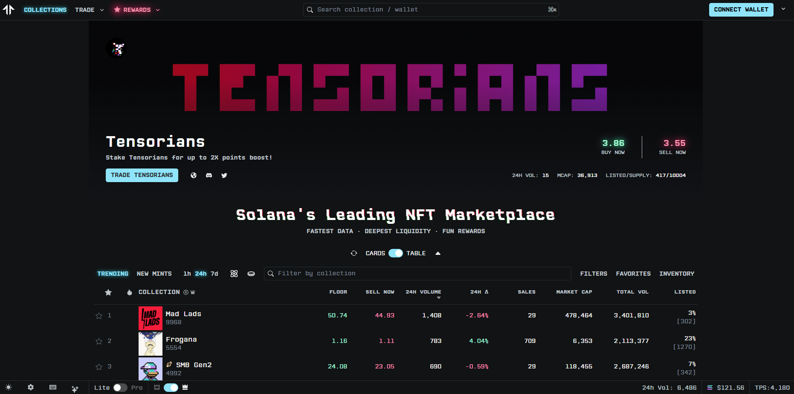Screen dimensions: 794x394
Task: Collapse section with the up triangle
Action: click(x=438, y=253)
